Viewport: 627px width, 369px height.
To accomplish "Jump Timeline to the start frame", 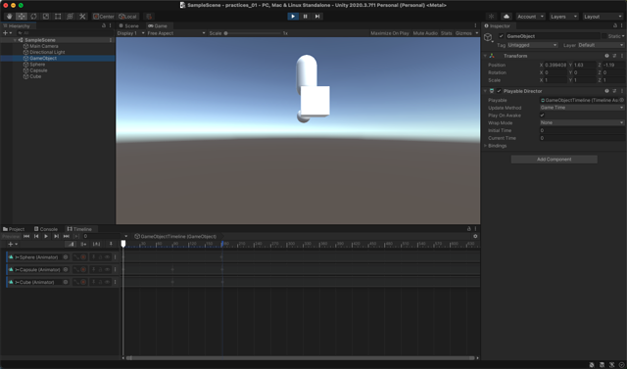I will [x=26, y=237].
